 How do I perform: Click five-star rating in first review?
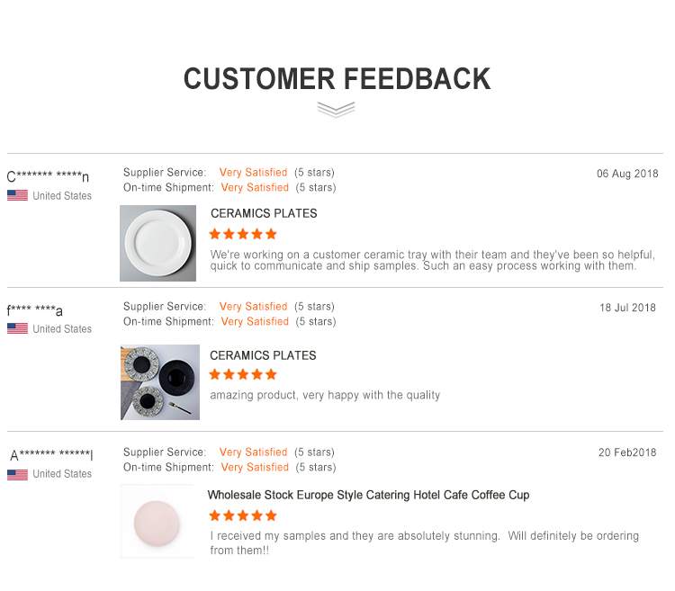click(243, 235)
